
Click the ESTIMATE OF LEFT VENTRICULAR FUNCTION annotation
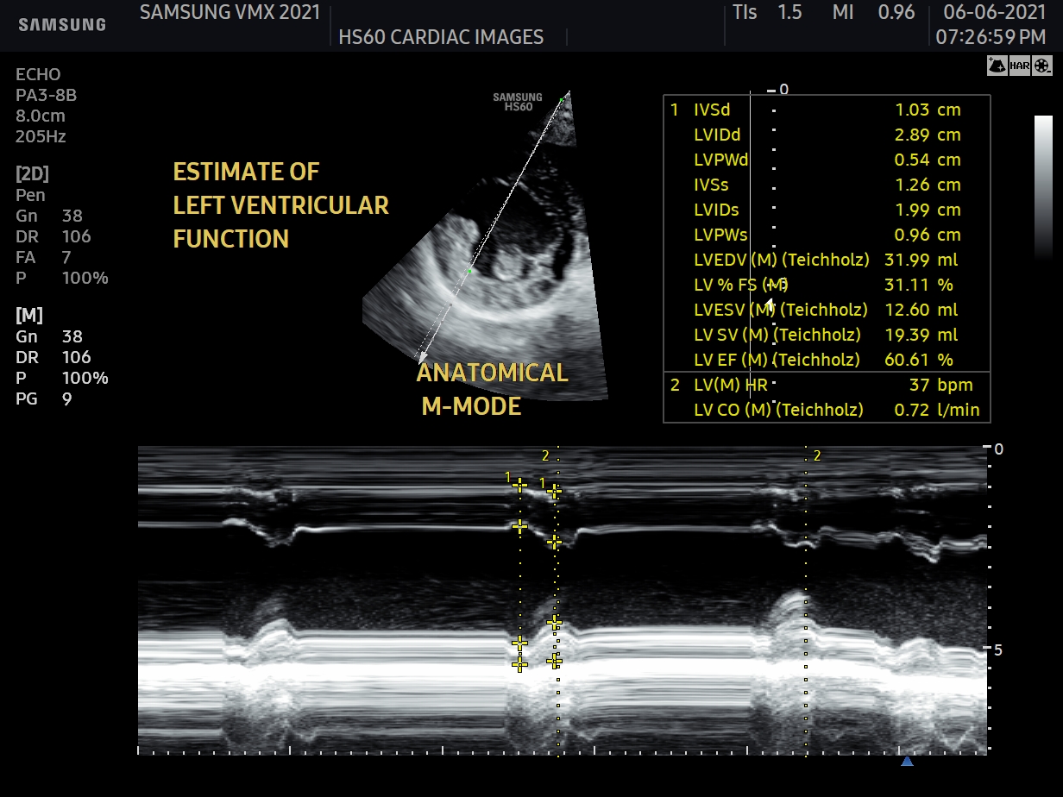(x=280, y=205)
